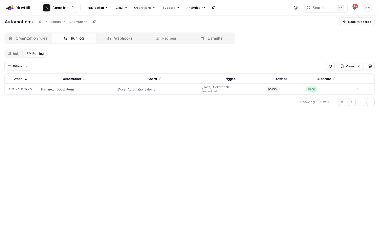Open the column layout icon button
This screenshot has width=379, height=237.
(x=370, y=66)
